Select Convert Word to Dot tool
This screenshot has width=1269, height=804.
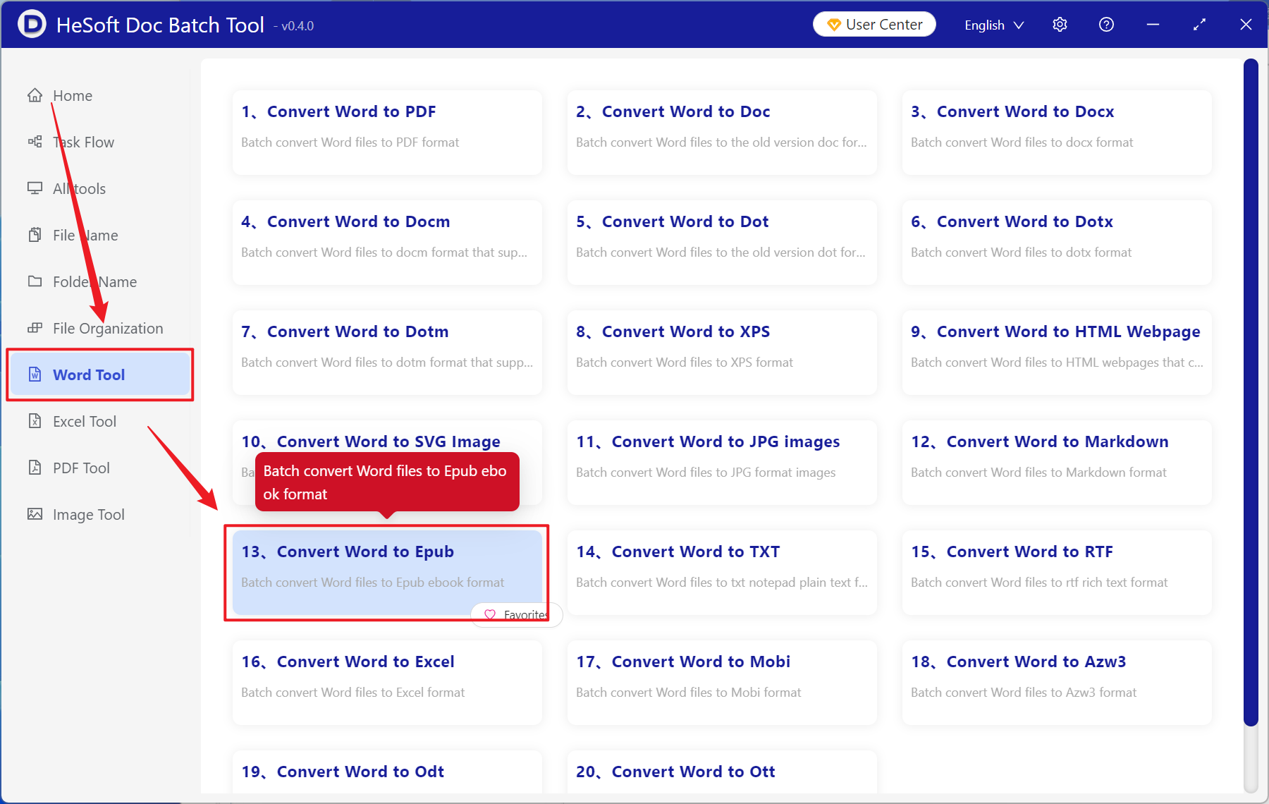(722, 243)
